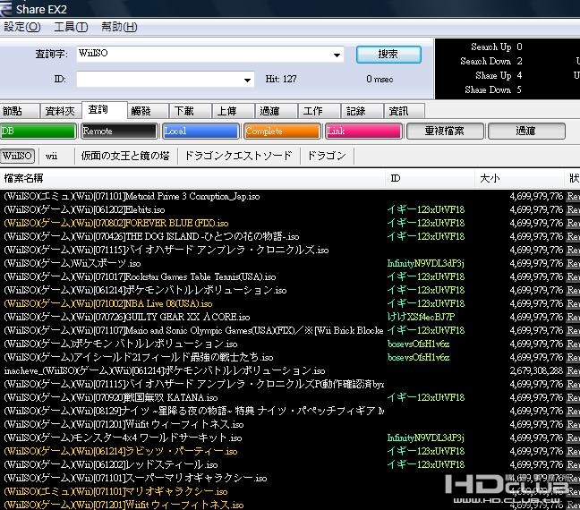Open the 記錄 tab
Viewport: 580px width, 510px height.
coord(362,111)
